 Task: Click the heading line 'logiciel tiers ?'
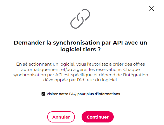click(x=80, y=49)
